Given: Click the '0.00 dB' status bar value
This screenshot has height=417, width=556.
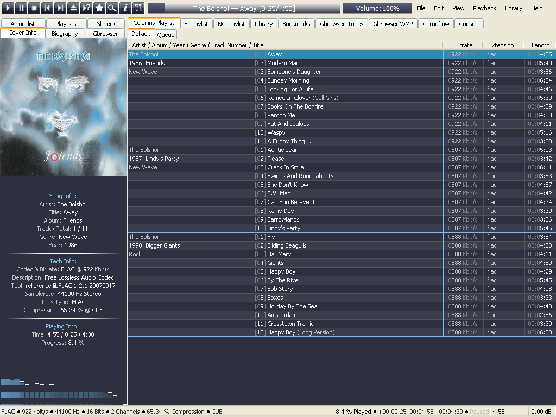Looking at the screenshot, I should pyautogui.click(x=541, y=412).
